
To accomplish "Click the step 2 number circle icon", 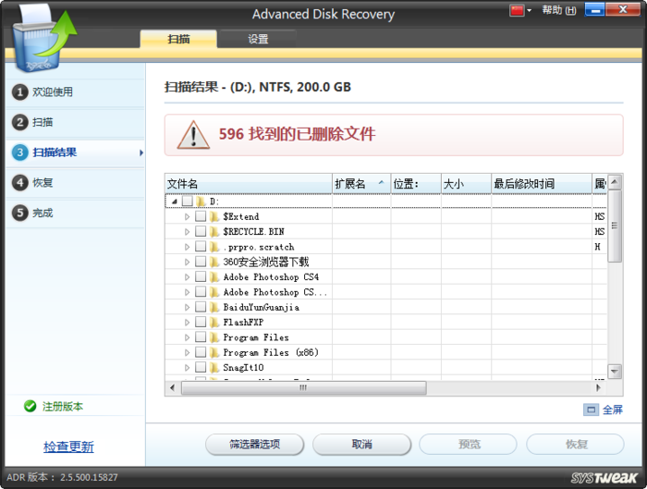I will coord(19,122).
